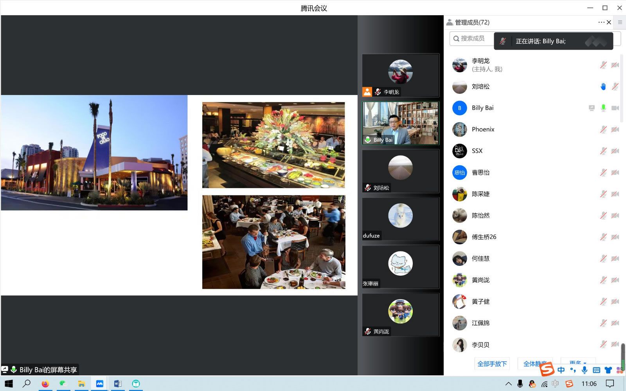
Task: Select member 陈采婕 in the list
Action: (534, 194)
